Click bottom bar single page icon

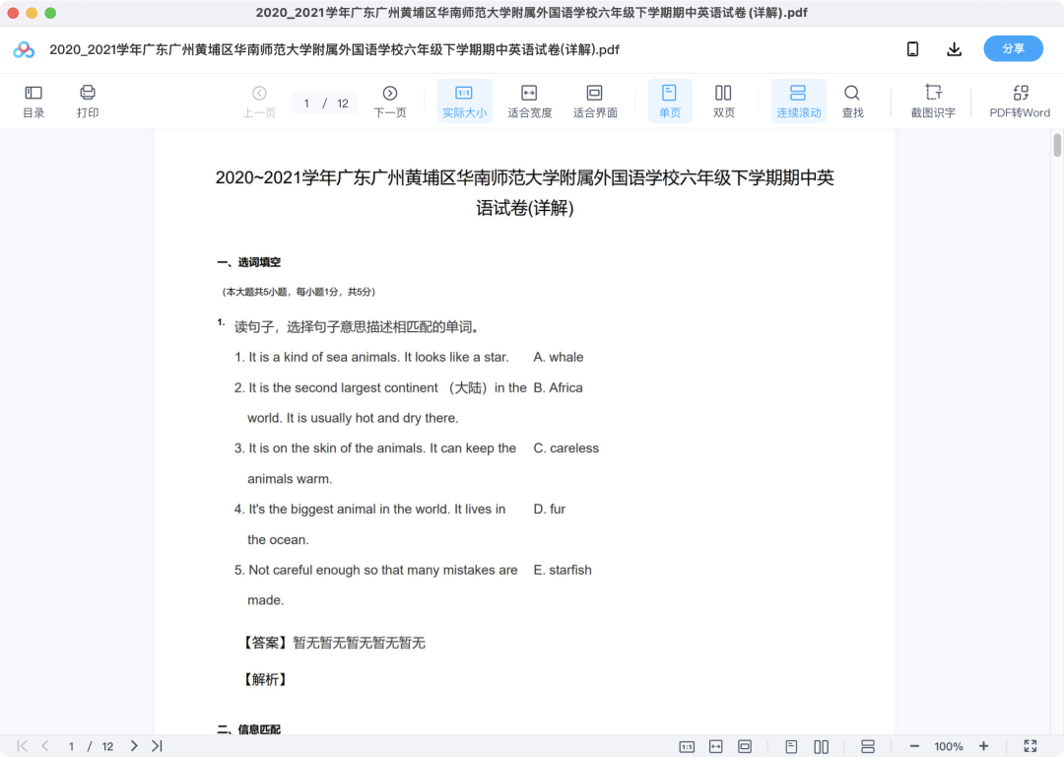tap(791, 747)
